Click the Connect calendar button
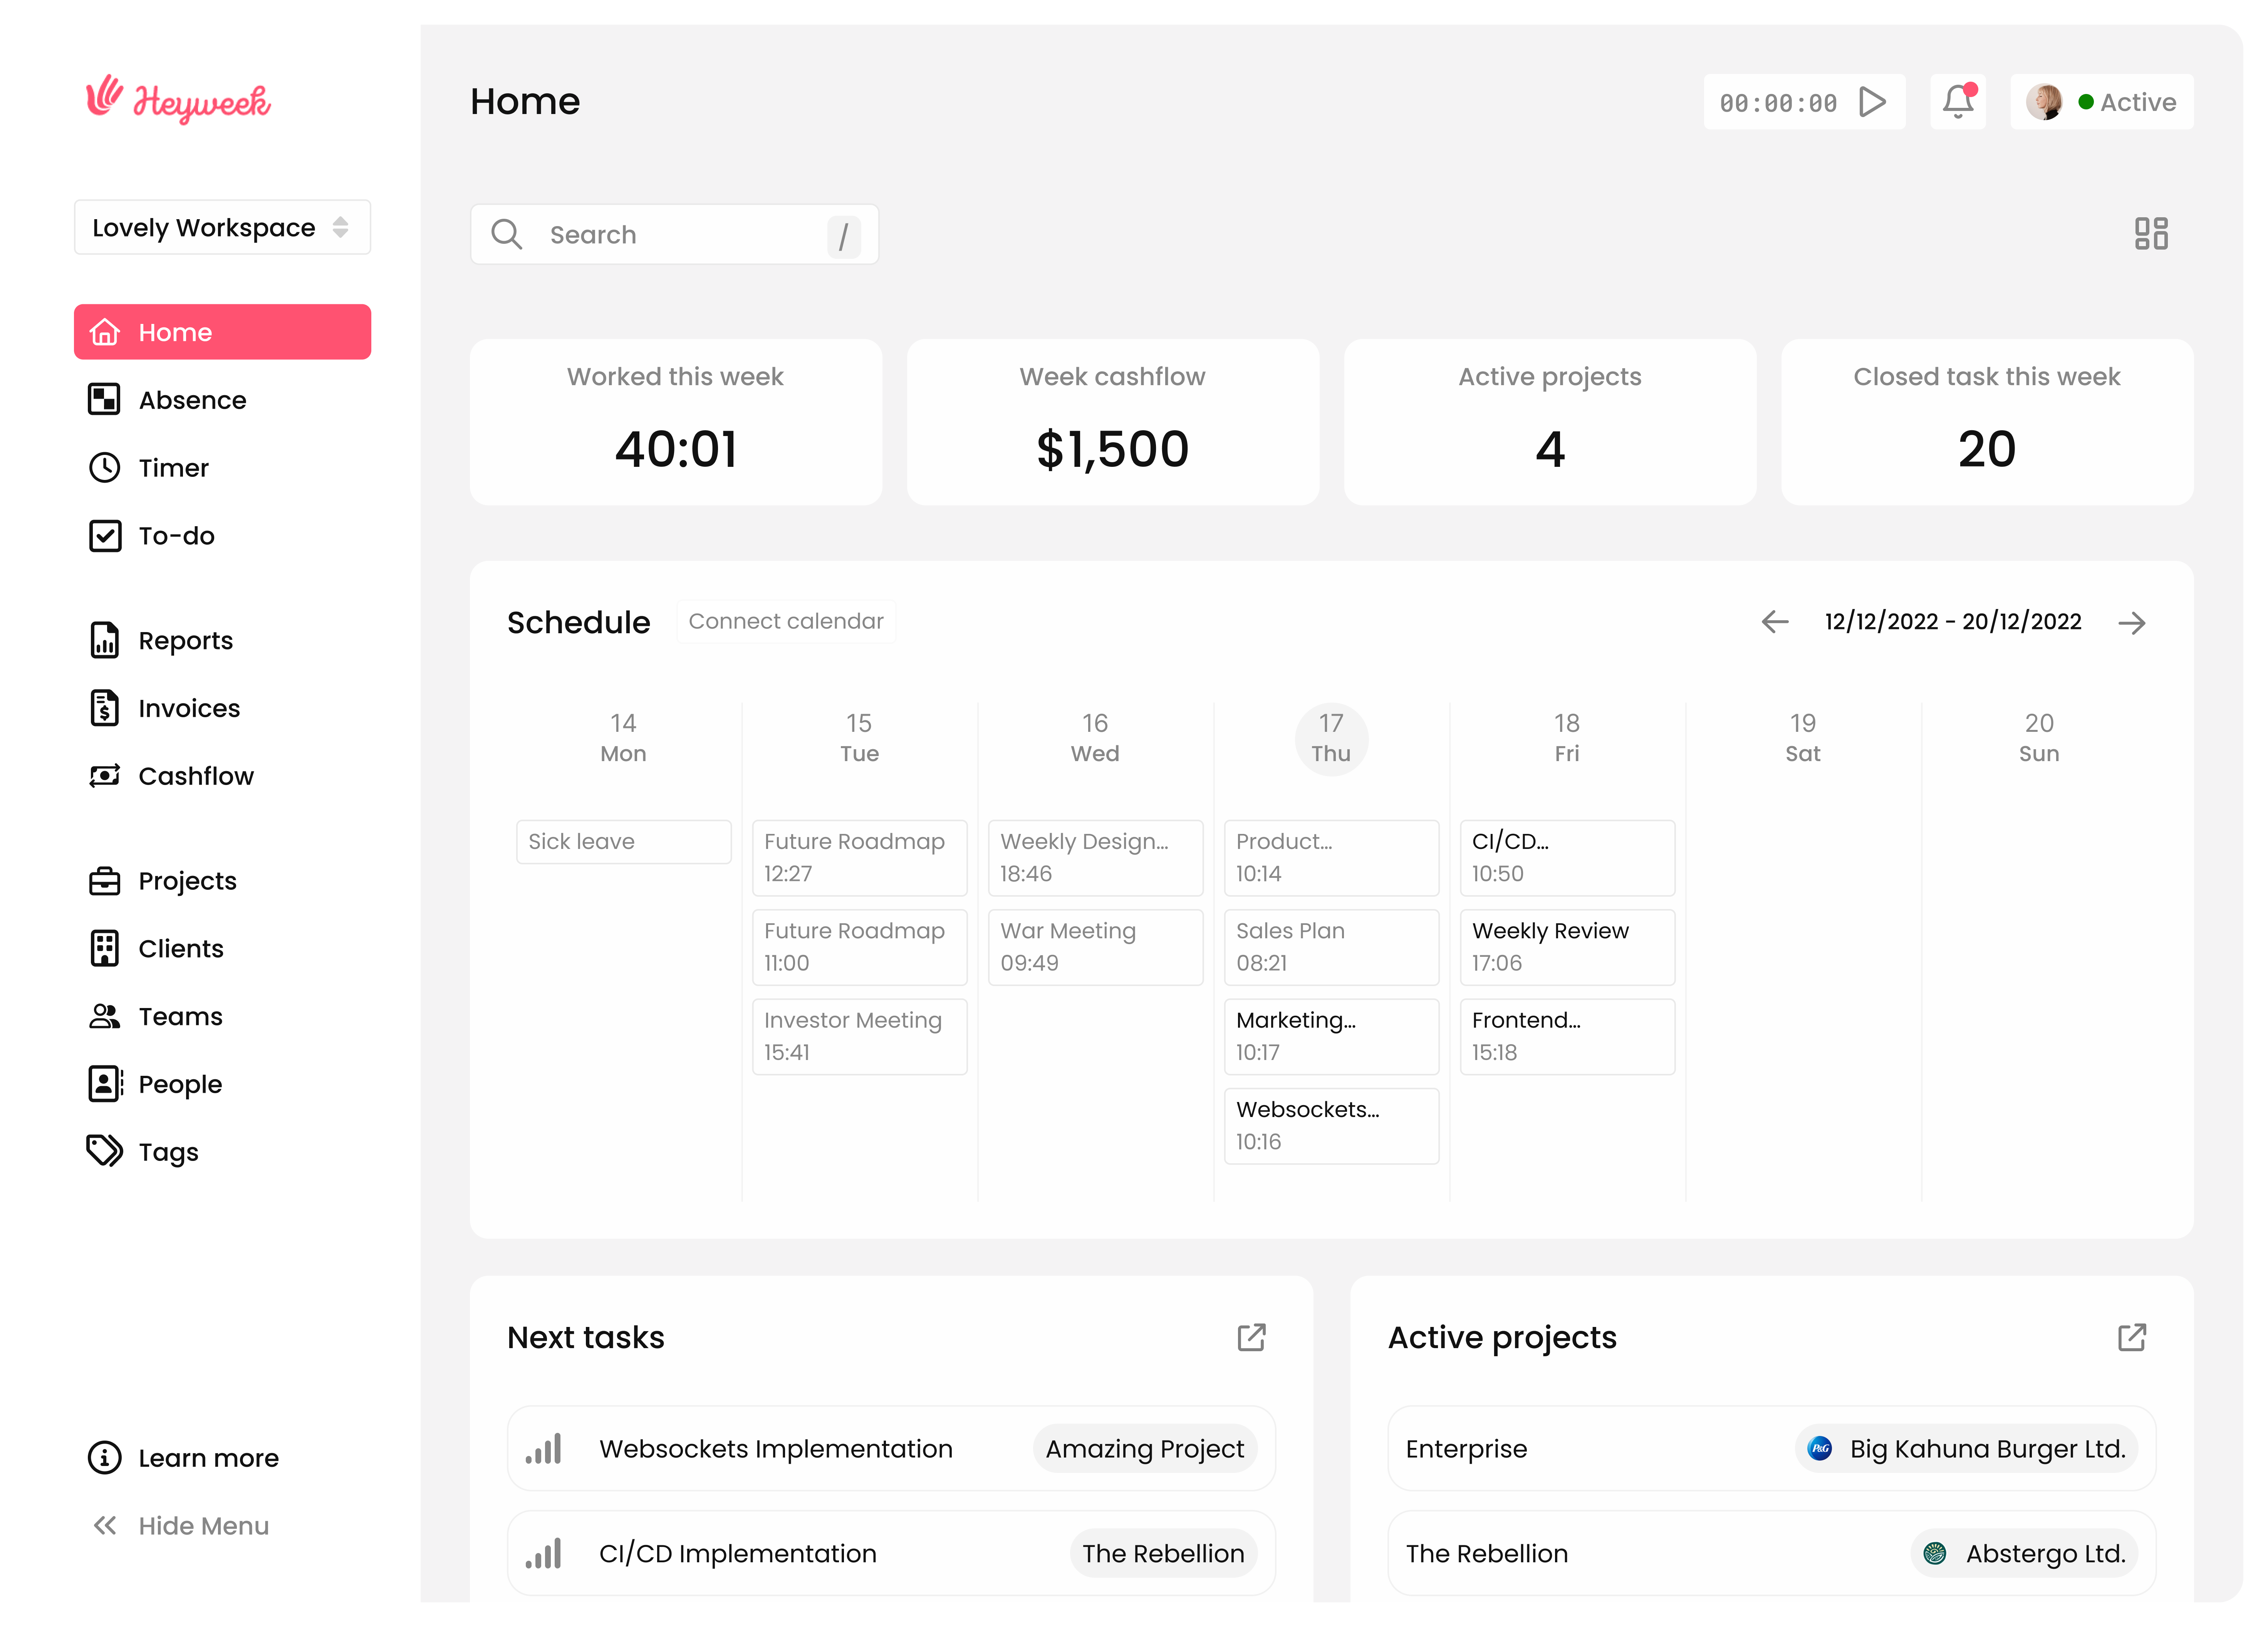The height and width of the screenshot is (1627, 2268). point(786,621)
